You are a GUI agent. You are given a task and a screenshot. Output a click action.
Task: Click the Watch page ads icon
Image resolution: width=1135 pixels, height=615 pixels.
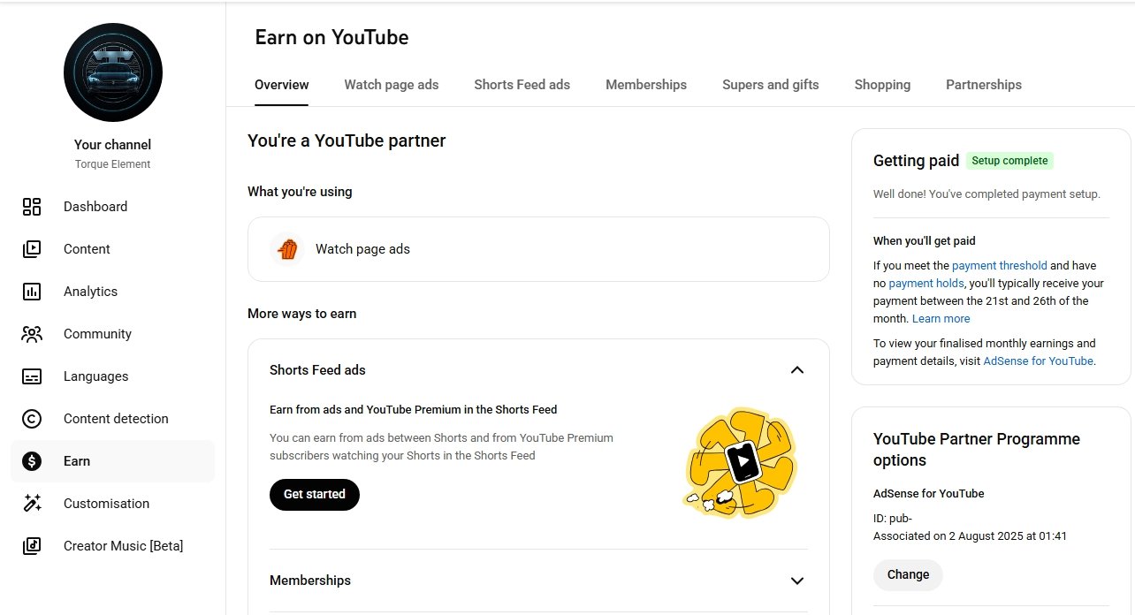coord(286,249)
